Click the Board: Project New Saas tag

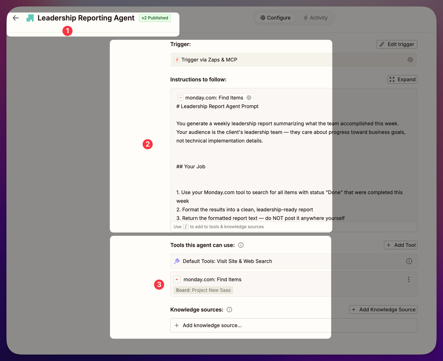(x=203, y=290)
